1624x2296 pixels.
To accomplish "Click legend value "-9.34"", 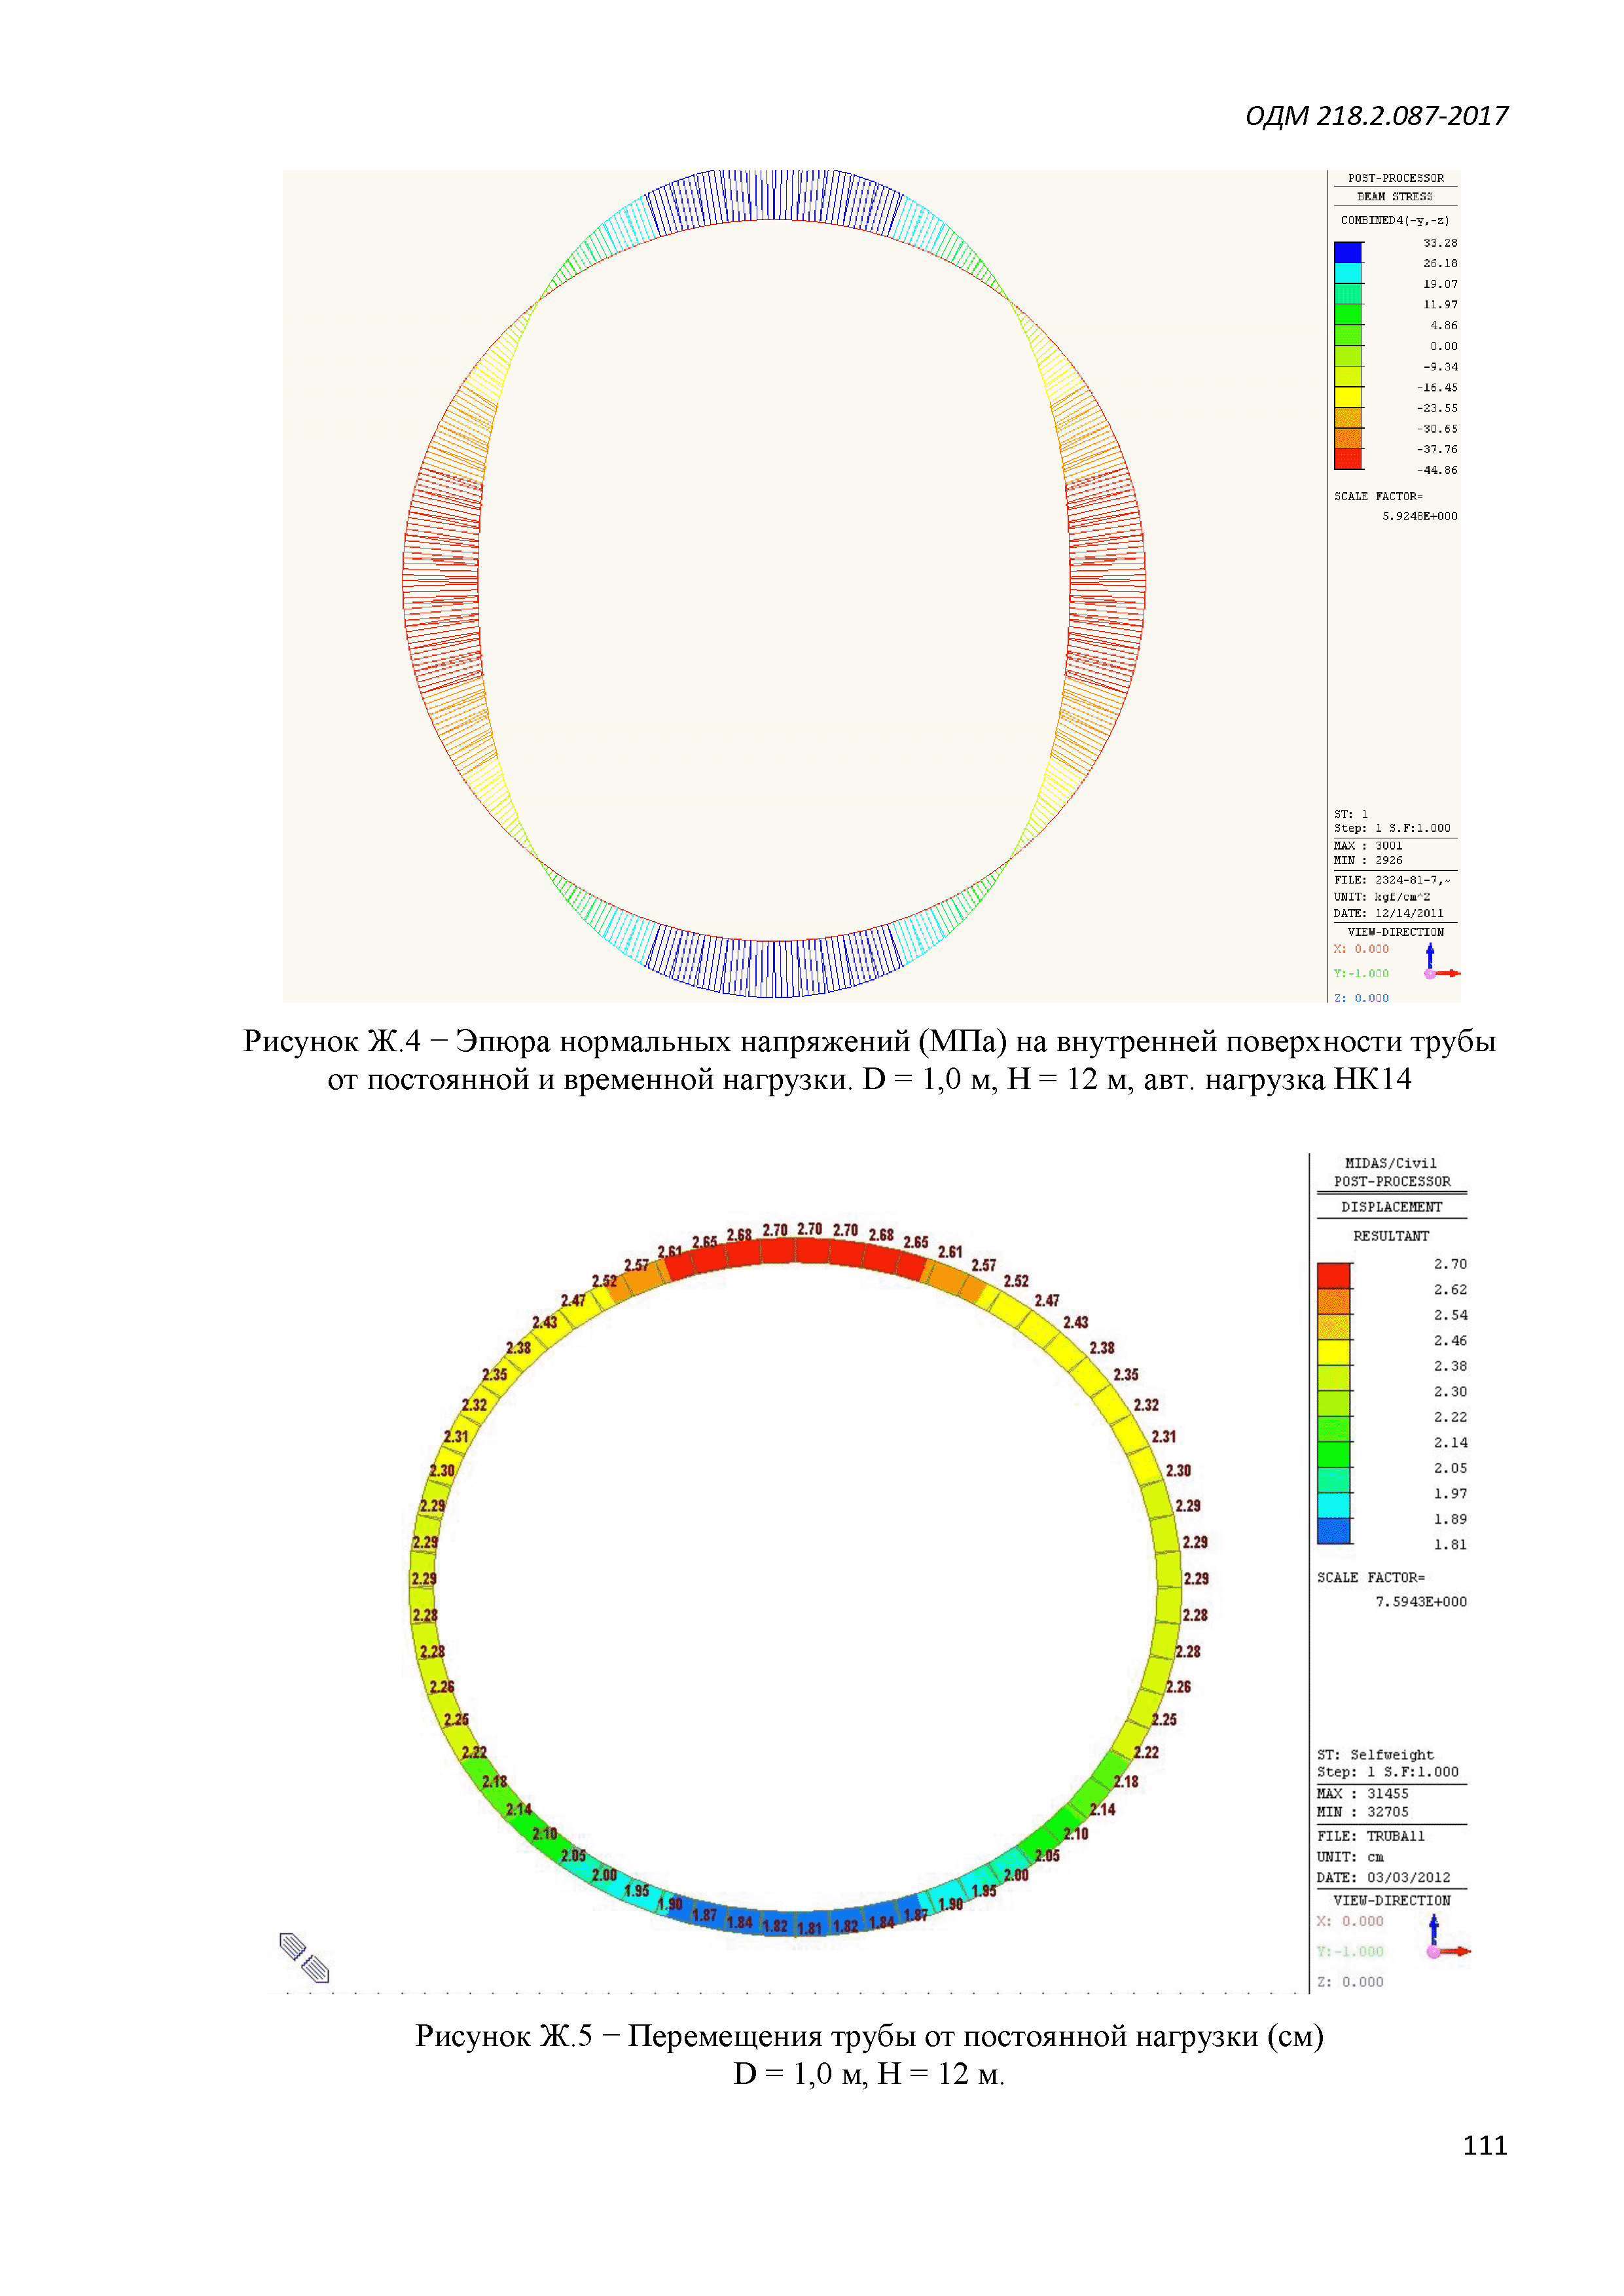I will click(1440, 367).
